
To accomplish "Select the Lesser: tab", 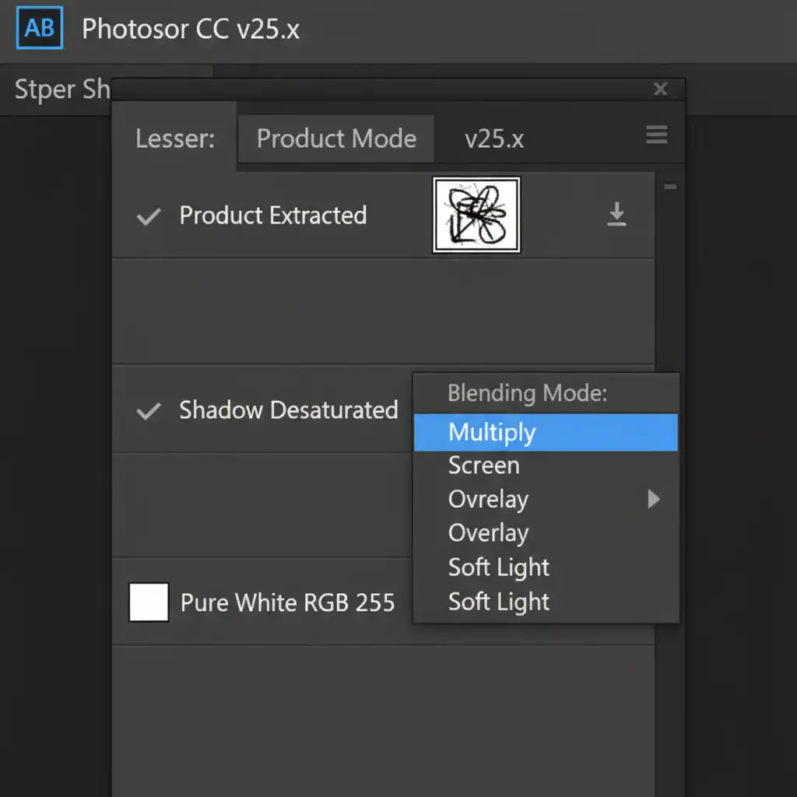I will click(x=174, y=139).
